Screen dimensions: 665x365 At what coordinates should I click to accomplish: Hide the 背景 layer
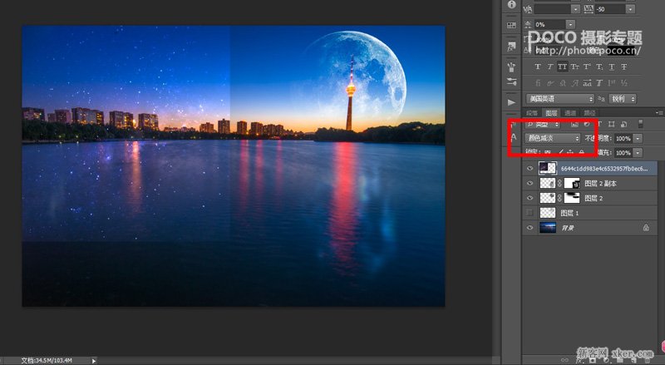[530, 228]
